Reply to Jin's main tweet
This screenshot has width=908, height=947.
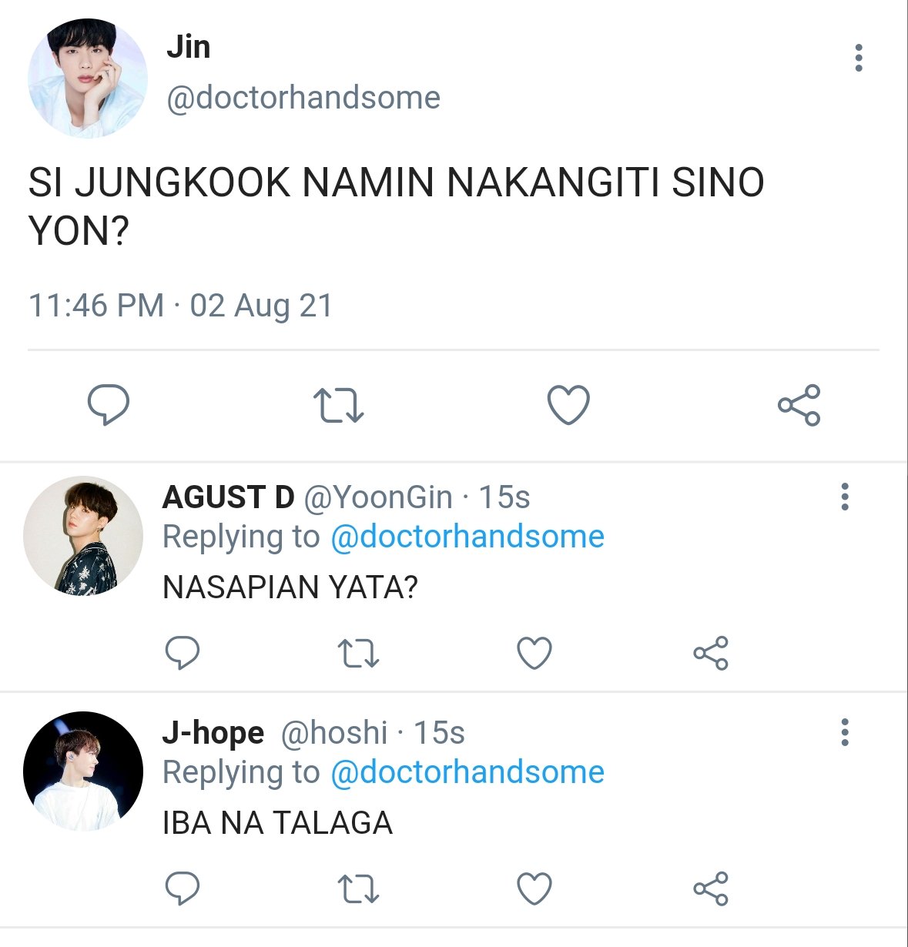click(108, 405)
